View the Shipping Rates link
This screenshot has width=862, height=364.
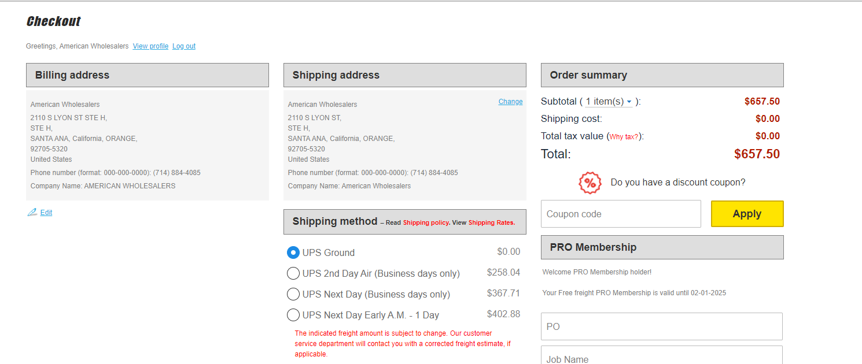491,222
